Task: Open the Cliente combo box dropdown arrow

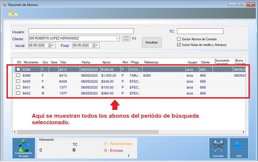Action: [117, 38]
